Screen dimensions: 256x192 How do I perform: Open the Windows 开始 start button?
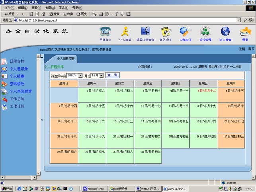[7, 189]
